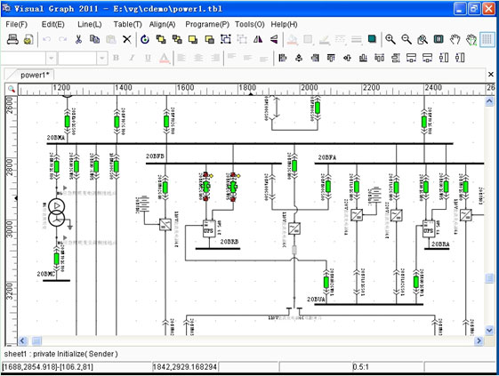Click the Print icon
This screenshot has width=499, height=376.
pos(12,39)
